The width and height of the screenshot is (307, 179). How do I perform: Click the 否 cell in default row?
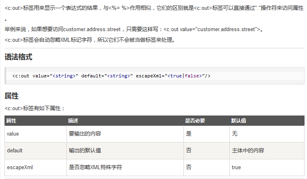click(189, 151)
